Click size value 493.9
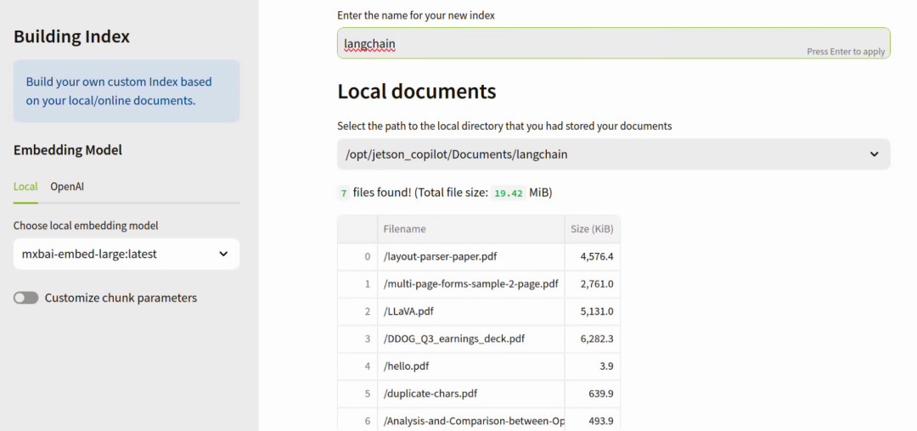This screenshot has height=431, width=917. tap(592, 421)
